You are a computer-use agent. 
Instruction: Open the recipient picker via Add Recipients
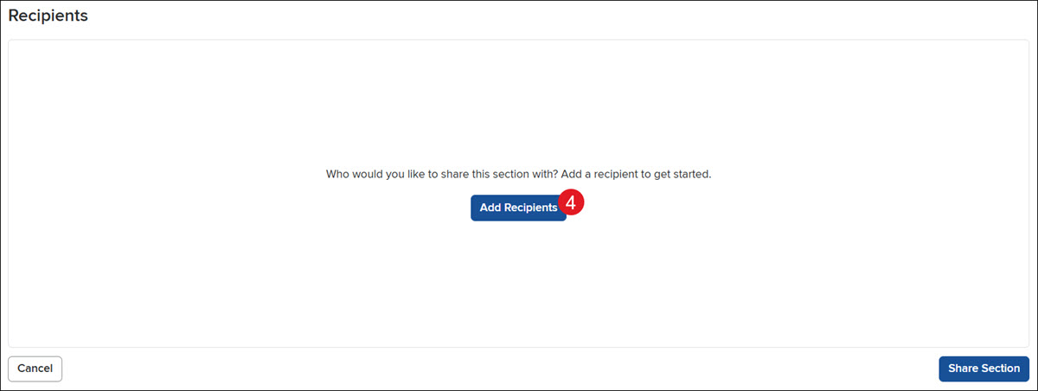(x=518, y=208)
